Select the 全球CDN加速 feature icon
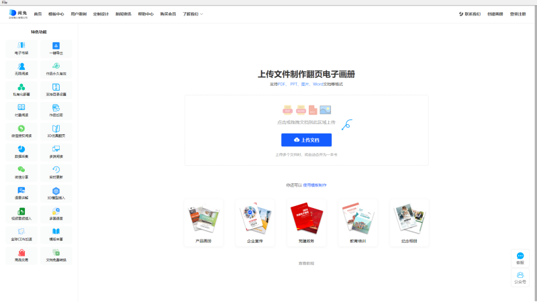537x302 pixels. tap(21, 232)
